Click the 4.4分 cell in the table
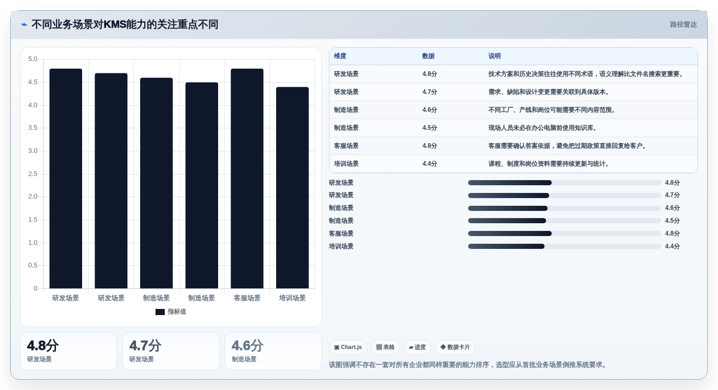The height and width of the screenshot is (390, 718). click(x=430, y=164)
